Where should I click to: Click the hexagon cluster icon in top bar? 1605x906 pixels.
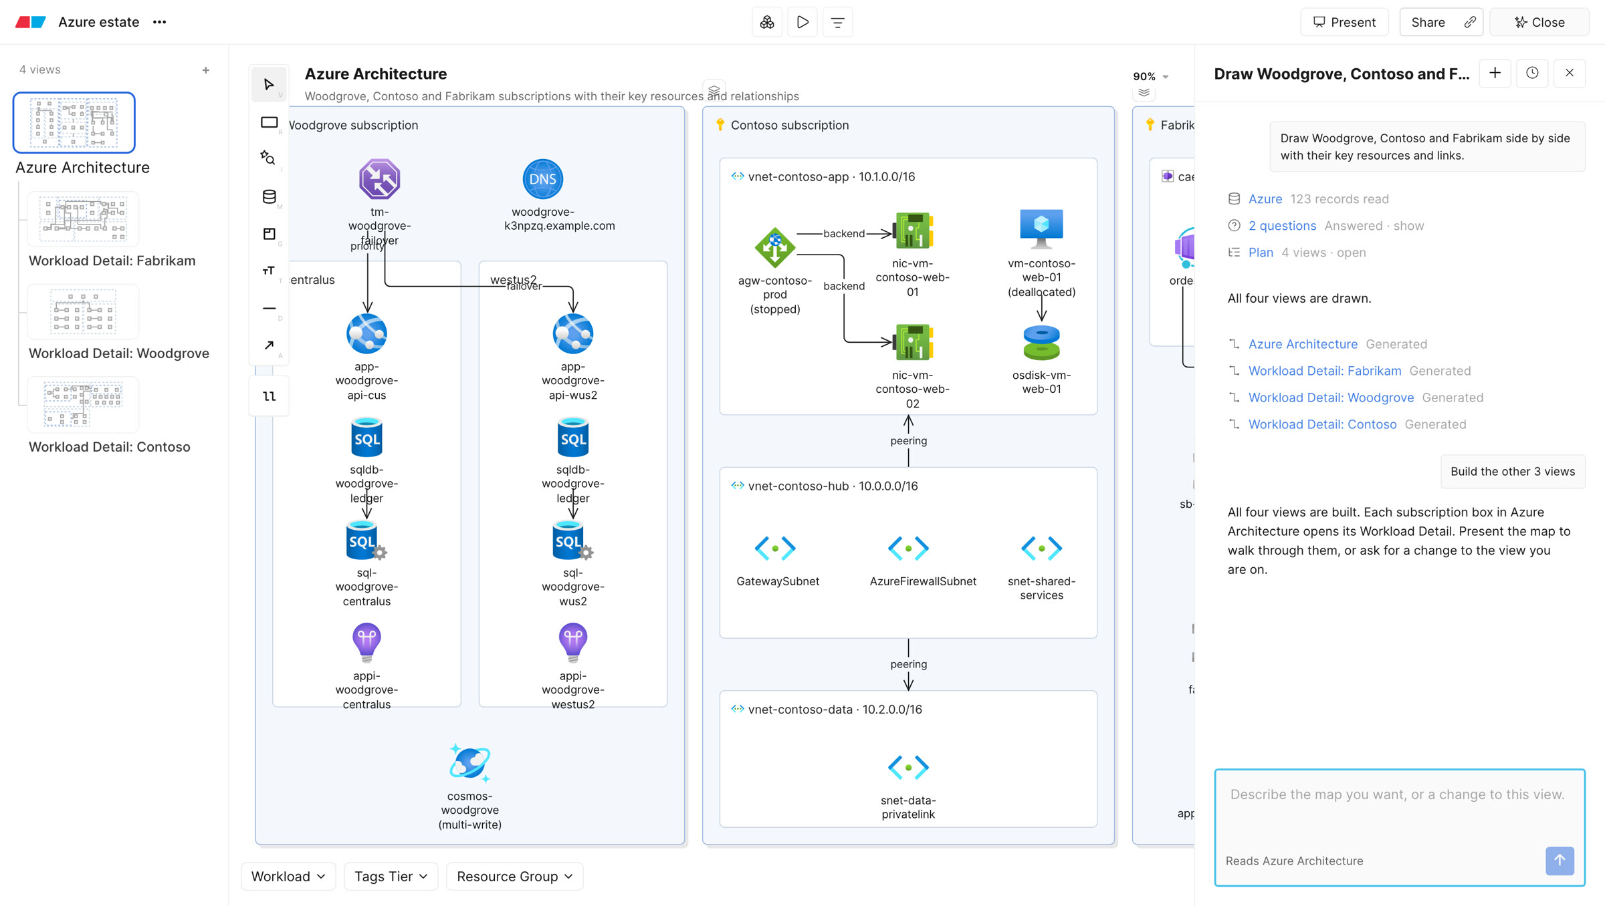click(x=767, y=22)
